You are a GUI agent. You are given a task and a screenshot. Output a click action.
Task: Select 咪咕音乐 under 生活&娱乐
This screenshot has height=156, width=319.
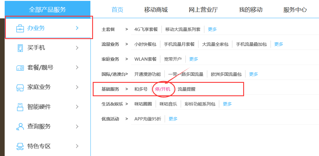pos(168,104)
